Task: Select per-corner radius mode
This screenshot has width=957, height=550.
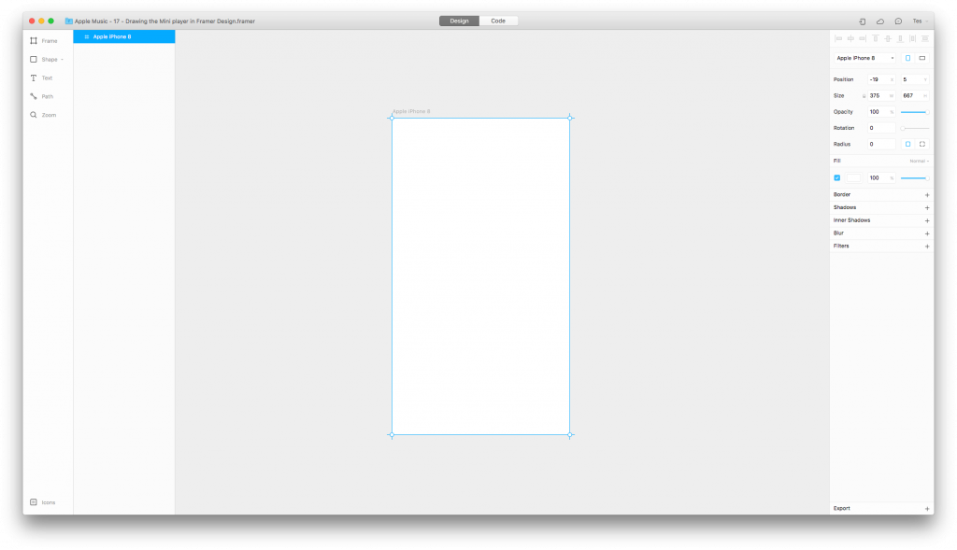Action: 922,145
